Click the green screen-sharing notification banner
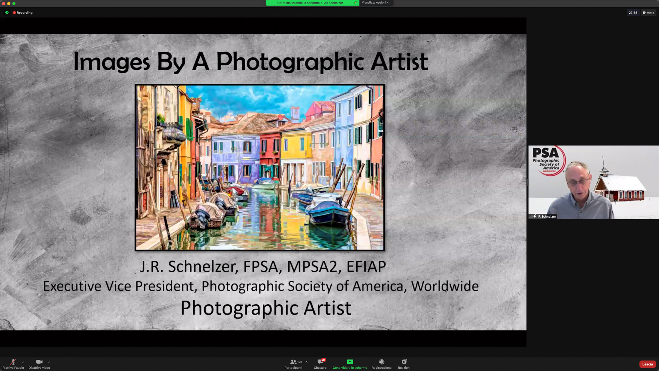Viewport: 659px width, 371px height. (312, 3)
